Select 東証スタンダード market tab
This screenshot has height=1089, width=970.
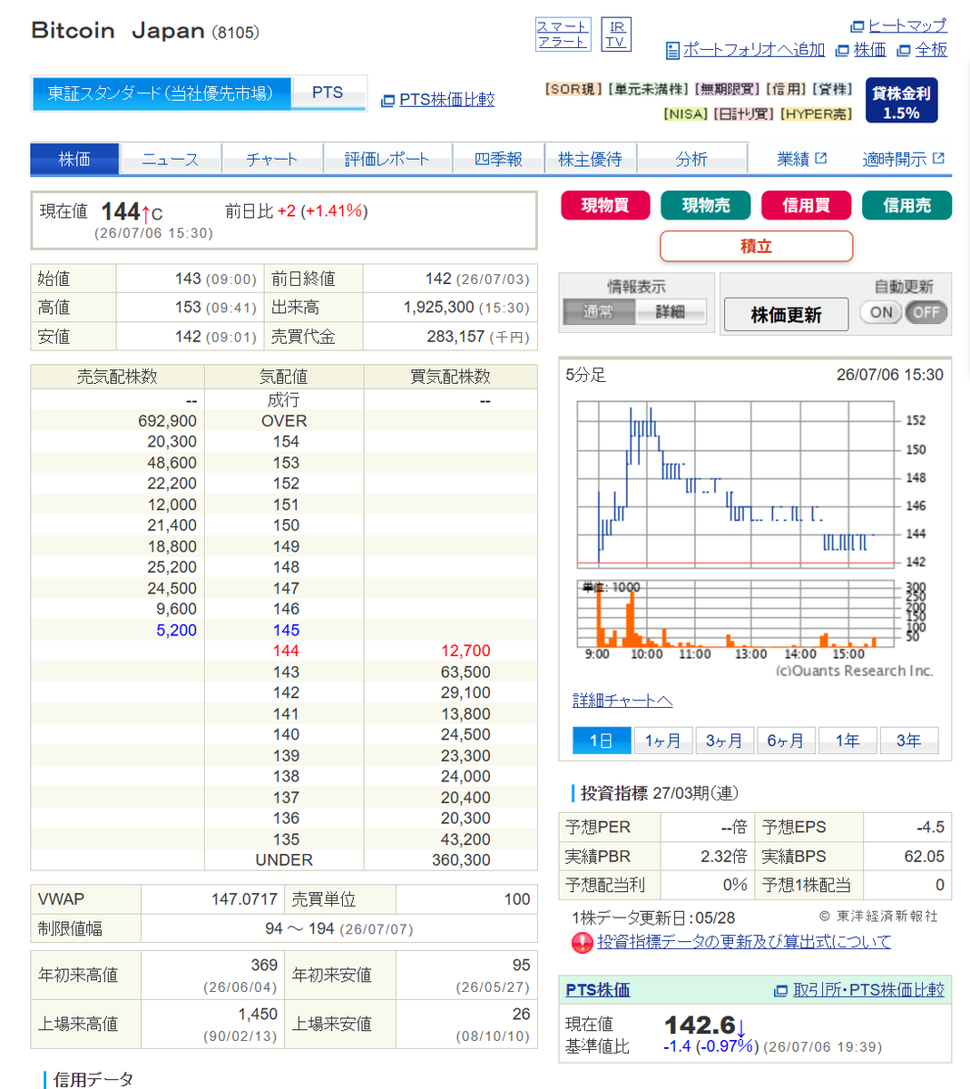pyautogui.click(x=162, y=93)
